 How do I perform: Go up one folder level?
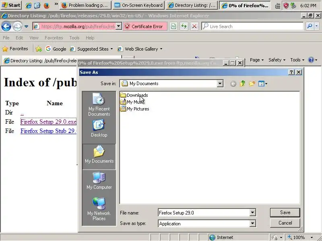[x=243, y=84]
